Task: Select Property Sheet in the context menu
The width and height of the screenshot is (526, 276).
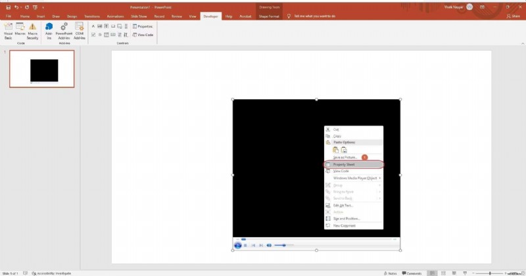Action: pos(354,164)
